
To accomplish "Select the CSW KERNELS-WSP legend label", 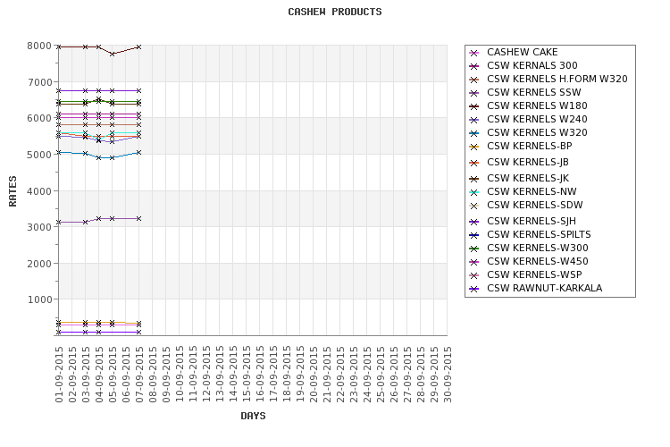I will point(534,274).
